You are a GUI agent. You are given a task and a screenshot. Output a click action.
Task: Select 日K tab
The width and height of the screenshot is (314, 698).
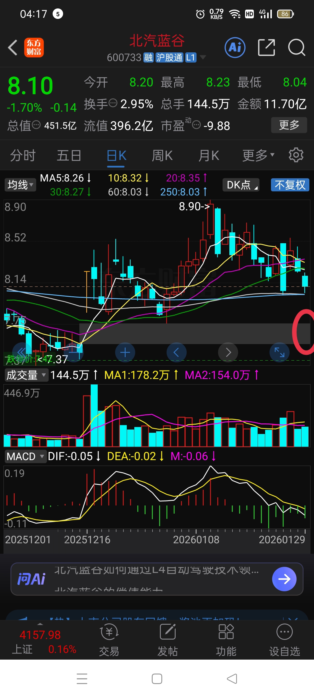pos(116,156)
